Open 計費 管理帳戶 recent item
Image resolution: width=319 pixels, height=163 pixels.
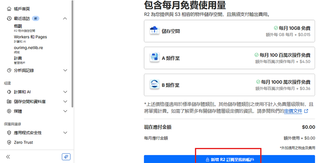[x=19, y=60]
